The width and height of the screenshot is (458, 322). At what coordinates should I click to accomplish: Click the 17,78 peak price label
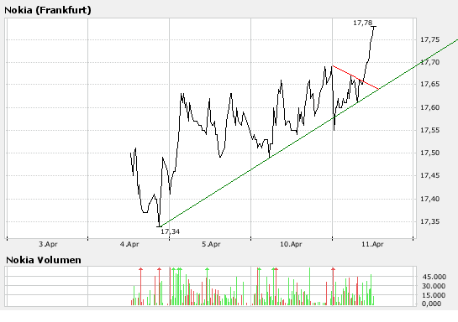pos(362,23)
